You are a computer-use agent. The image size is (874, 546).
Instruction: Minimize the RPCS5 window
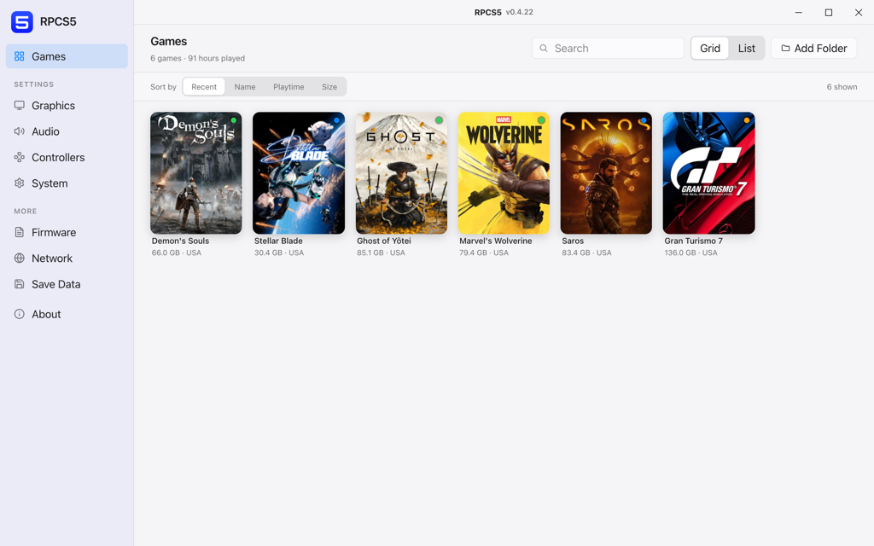(x=798, y=12)
